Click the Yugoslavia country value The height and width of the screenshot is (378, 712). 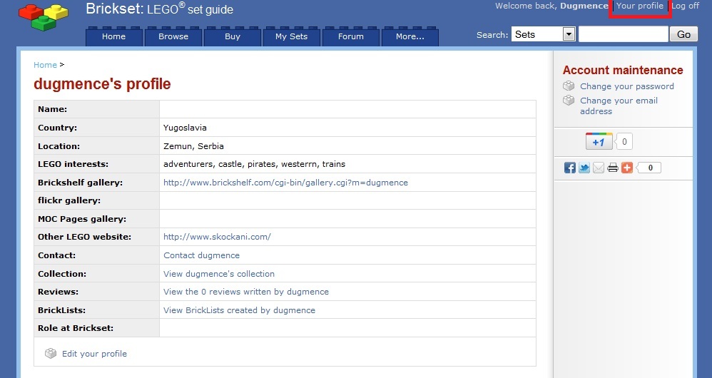pos(185,128)
